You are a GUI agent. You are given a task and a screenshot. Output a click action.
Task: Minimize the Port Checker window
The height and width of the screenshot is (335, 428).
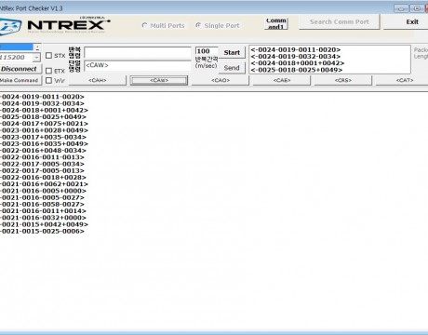401,8
